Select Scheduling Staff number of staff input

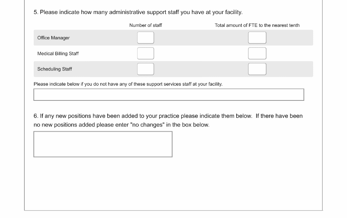pyautogui.click(x=145, y=69)
